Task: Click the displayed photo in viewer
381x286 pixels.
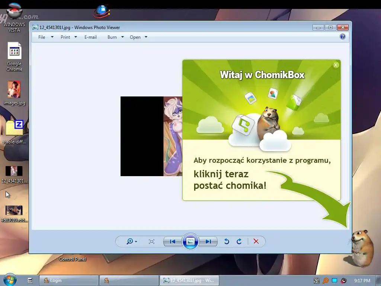Action: 151,136
